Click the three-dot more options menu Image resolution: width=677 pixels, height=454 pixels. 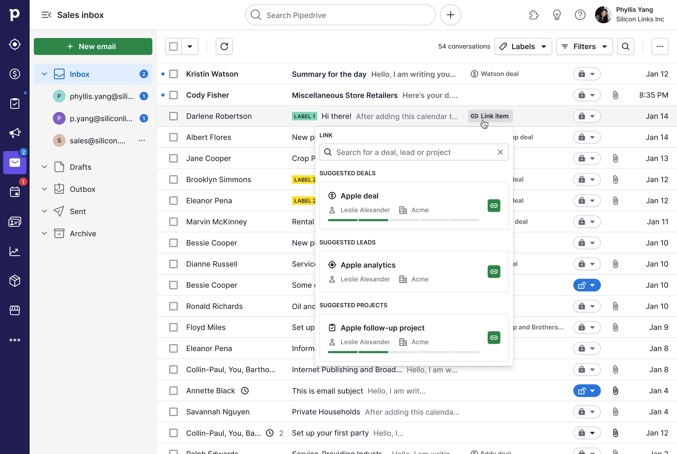tap(660, 47)
